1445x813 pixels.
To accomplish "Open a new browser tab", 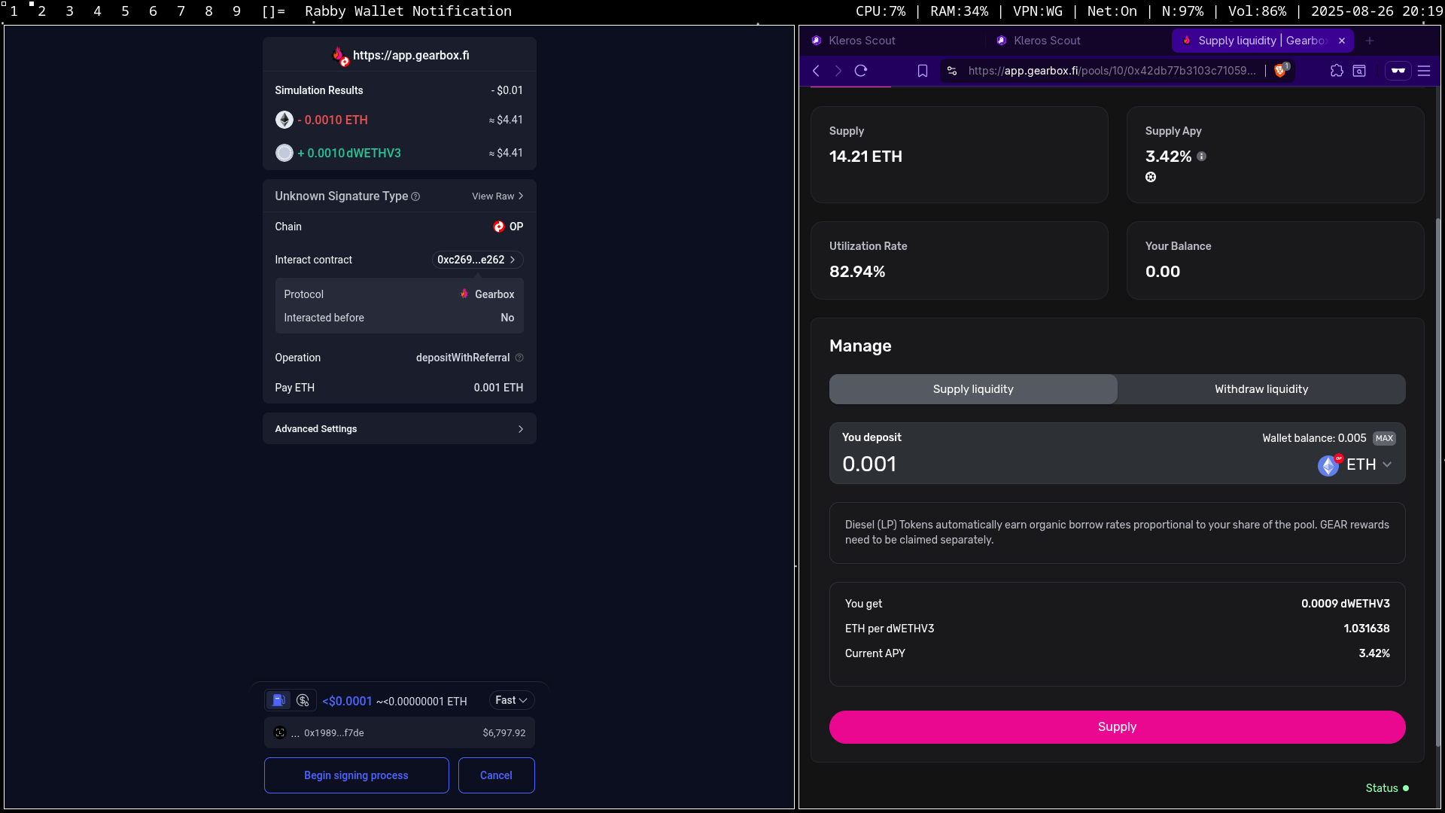I will pyautogui.click(x=1370, y=41).
